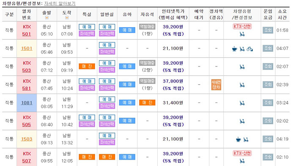
Task: Click wheelchair seat icon in 1081 row
Action: pyautogui.click(x=242, y=103)
